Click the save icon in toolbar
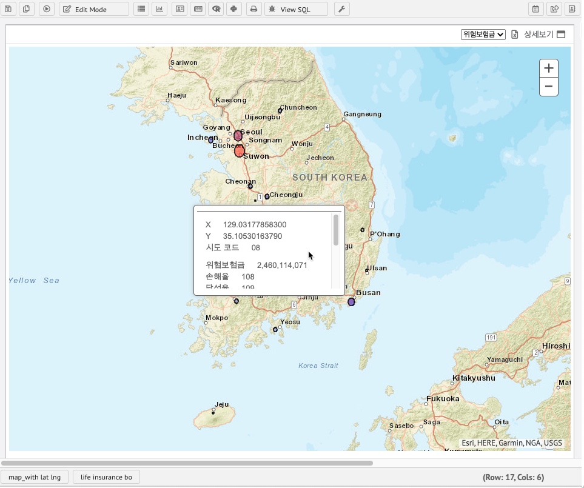The image size is (584, 488). click(x=8, y=9)
